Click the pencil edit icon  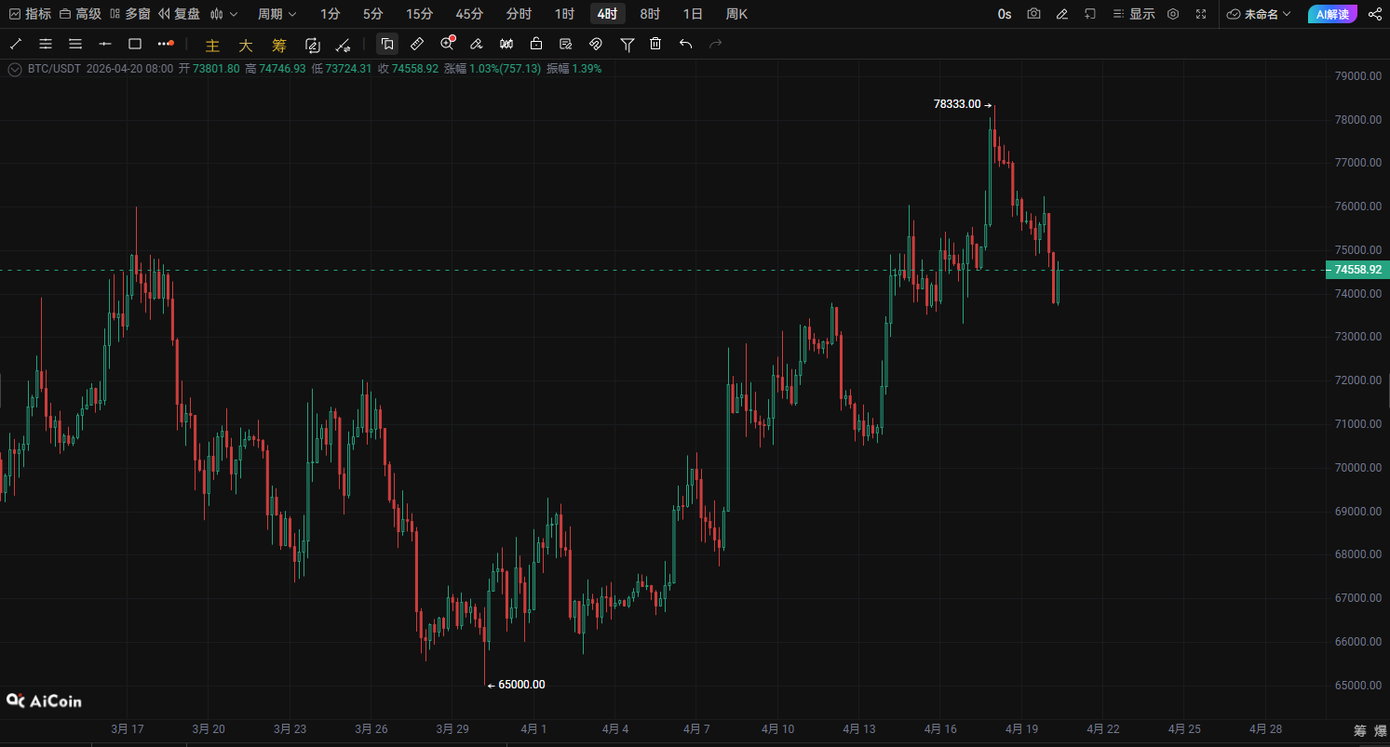pos(1062,14)
